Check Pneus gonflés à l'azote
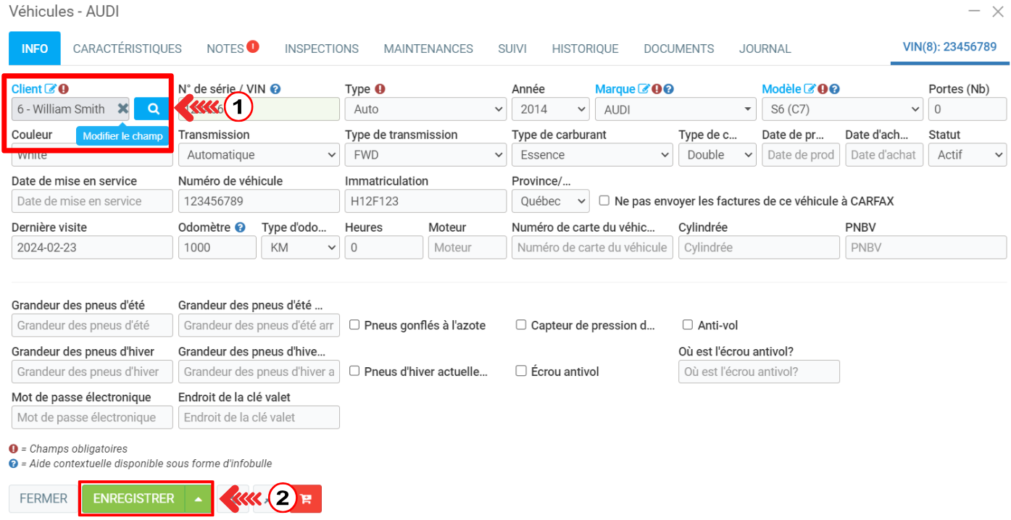The height and width of the screenshot is (520, 1011). tap(354, 325)
